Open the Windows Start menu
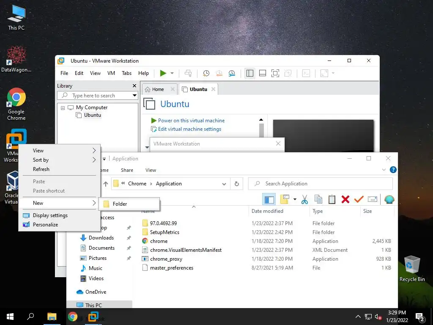This screenshot has height=325, width=433. tap(10, 317)
